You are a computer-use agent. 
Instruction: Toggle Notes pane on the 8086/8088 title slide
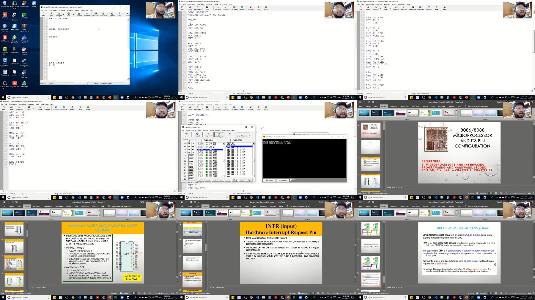(471, 193)
